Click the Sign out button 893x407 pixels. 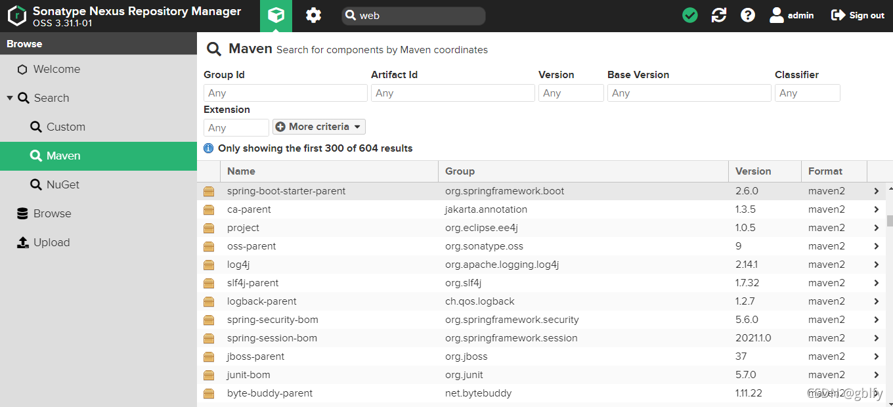click(x=858, y=15)
